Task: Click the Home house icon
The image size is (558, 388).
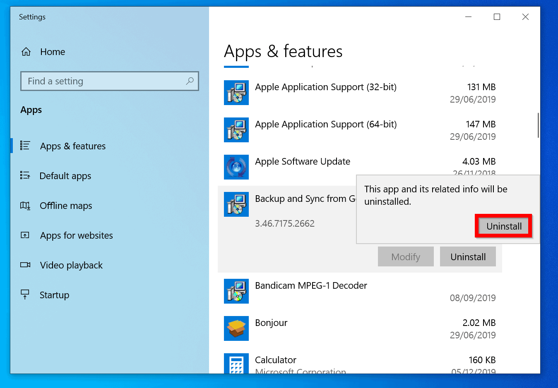Action: [26, 52]
